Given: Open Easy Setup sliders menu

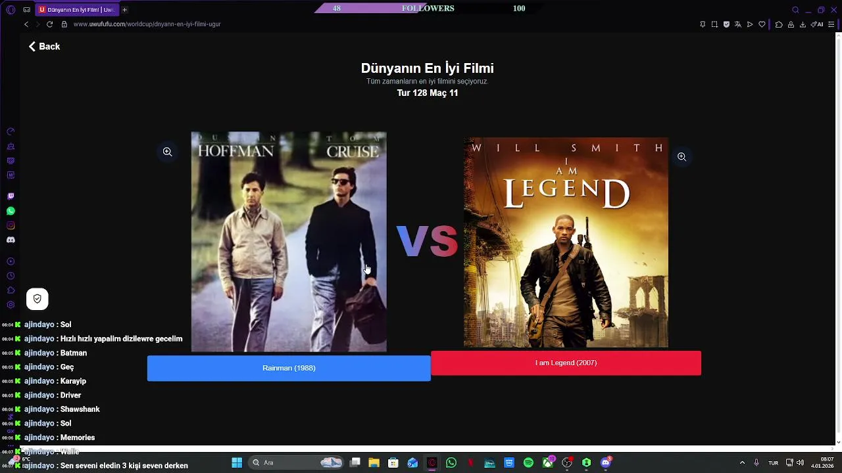Looking at the screenshot, I should 830,24.
